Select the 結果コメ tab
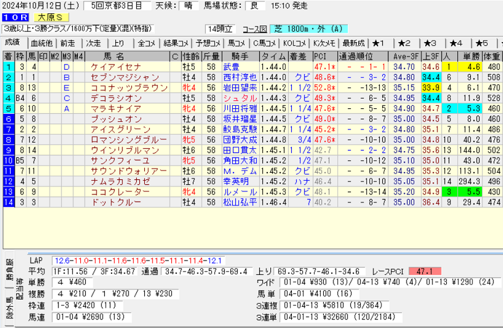This screenshot has height=328, width=503. pos(179,43)
